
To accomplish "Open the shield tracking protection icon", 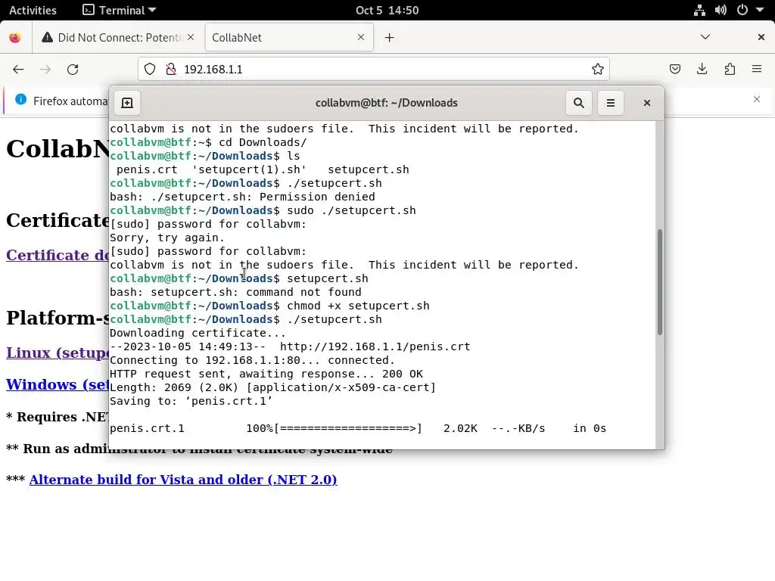I will point(150,69).
